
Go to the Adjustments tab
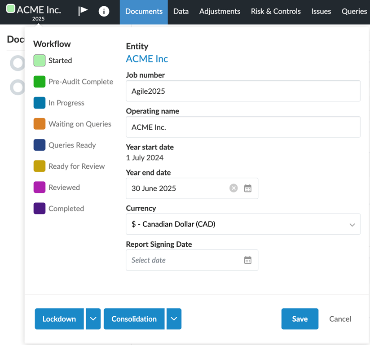point(220,12)
